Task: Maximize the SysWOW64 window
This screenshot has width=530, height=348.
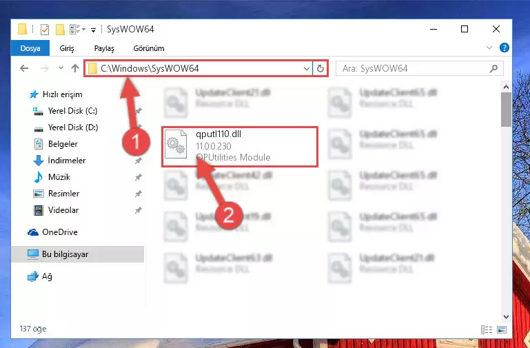Action: (x=465, y=29)
